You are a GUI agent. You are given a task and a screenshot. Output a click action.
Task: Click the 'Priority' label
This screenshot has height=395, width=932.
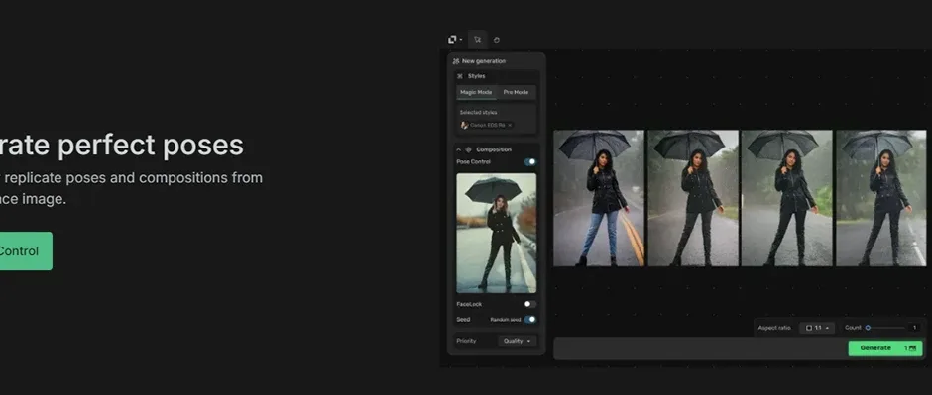point(466,341)
